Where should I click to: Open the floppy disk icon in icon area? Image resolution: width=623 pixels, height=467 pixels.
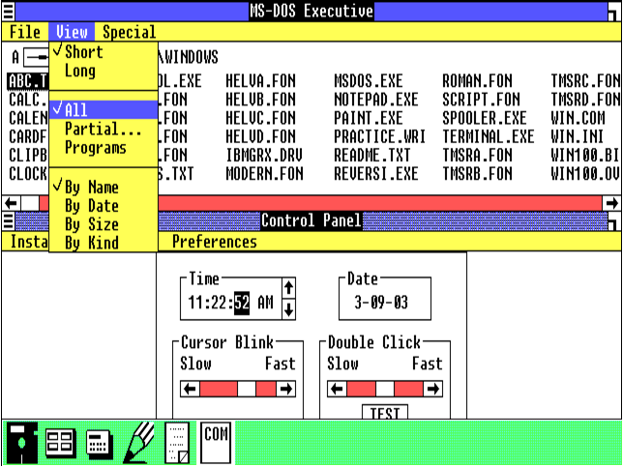pos(22,443)
